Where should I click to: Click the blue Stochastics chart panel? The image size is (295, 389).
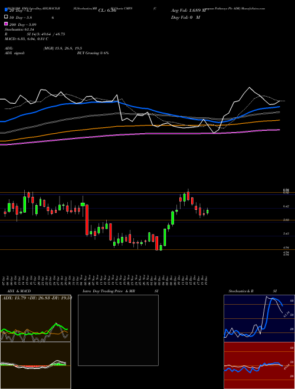pos(259,318)
